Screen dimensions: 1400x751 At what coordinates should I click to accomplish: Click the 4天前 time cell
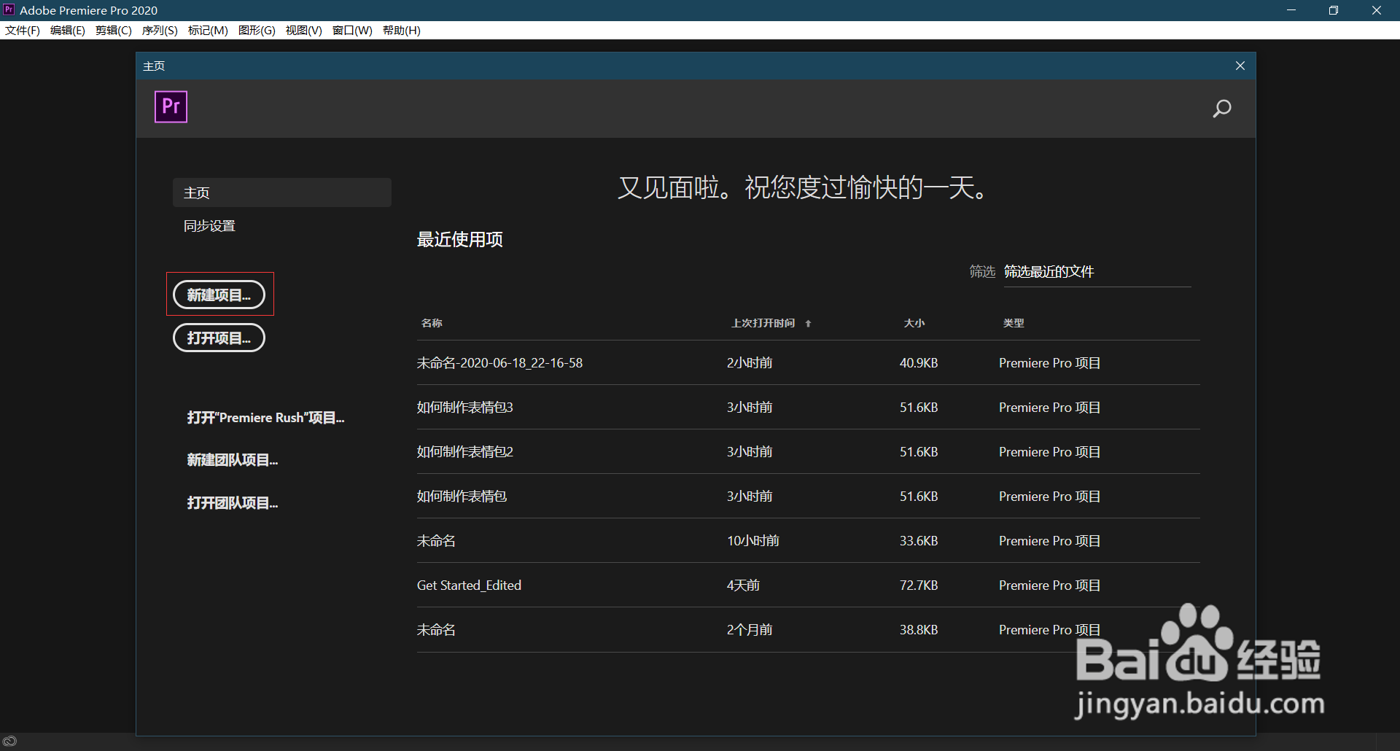(x=743, y=585)
